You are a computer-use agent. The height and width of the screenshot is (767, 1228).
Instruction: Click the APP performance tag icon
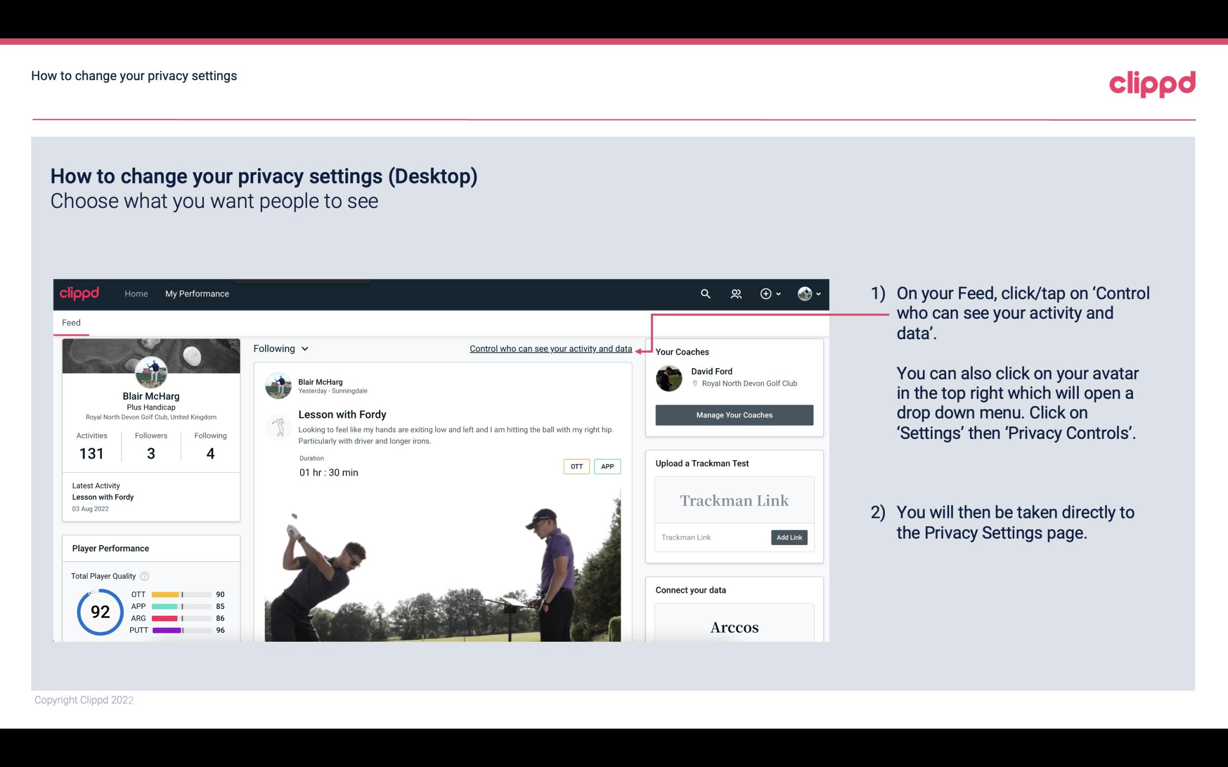pyautogui.click(x=609, y=466)
